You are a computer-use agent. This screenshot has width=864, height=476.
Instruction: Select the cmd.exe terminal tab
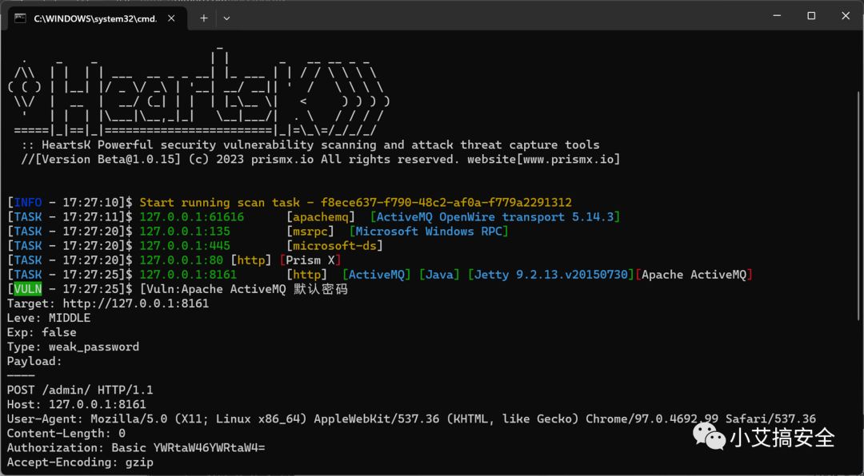point(97,18)
